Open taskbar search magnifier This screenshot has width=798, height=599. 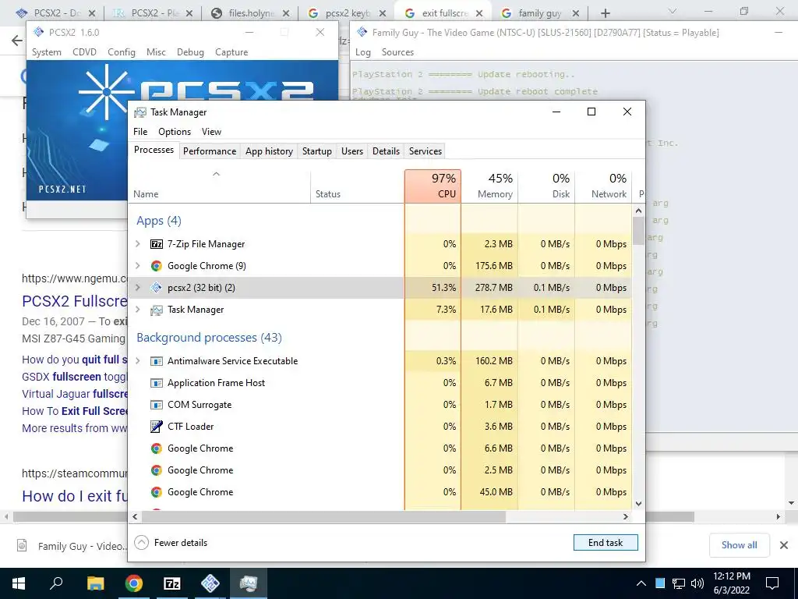tap(56, 583)
